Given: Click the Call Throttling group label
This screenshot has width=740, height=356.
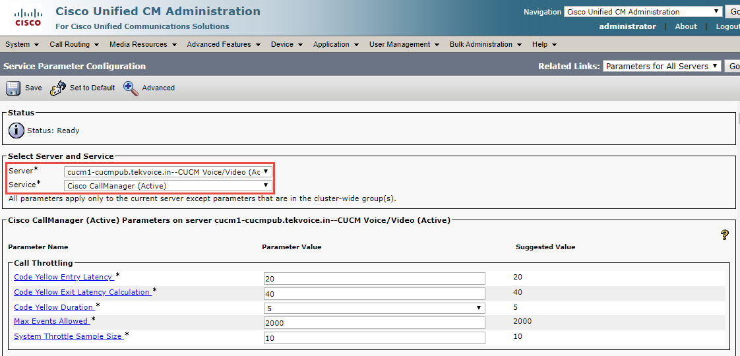Looking at the screenshot, I should 44,263.
